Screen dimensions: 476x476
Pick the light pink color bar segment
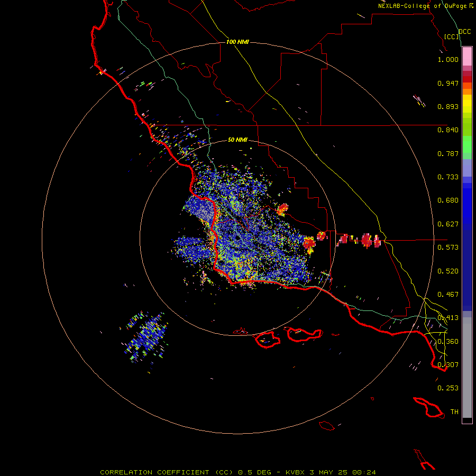click(467, 57)
